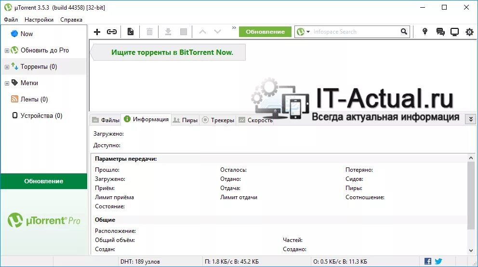Viewport: 478px width, 267px height.
Task: Open the chat bubbles icon
Action: point(440,32)
